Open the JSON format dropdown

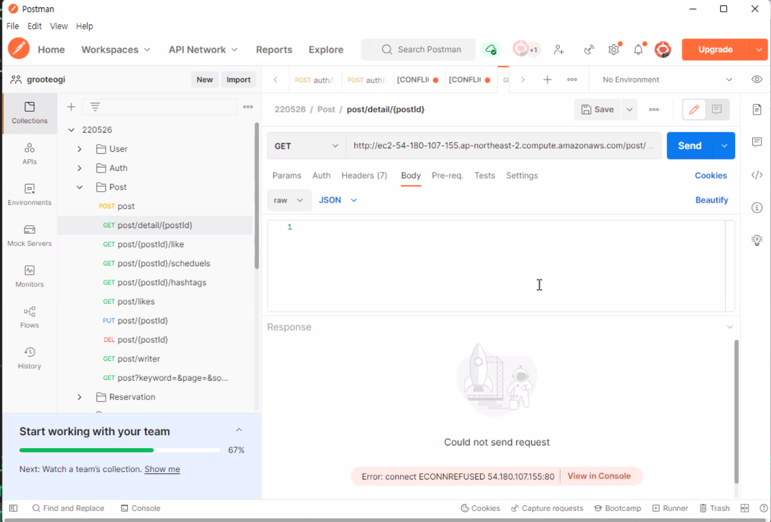338,200
